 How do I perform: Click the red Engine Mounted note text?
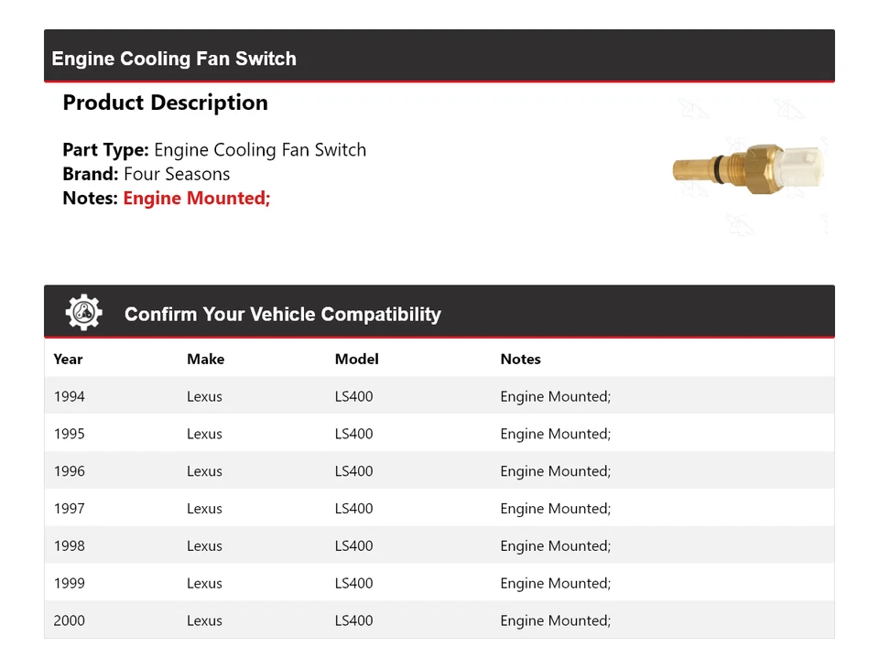pyautogui.click(x=197, y=198)
